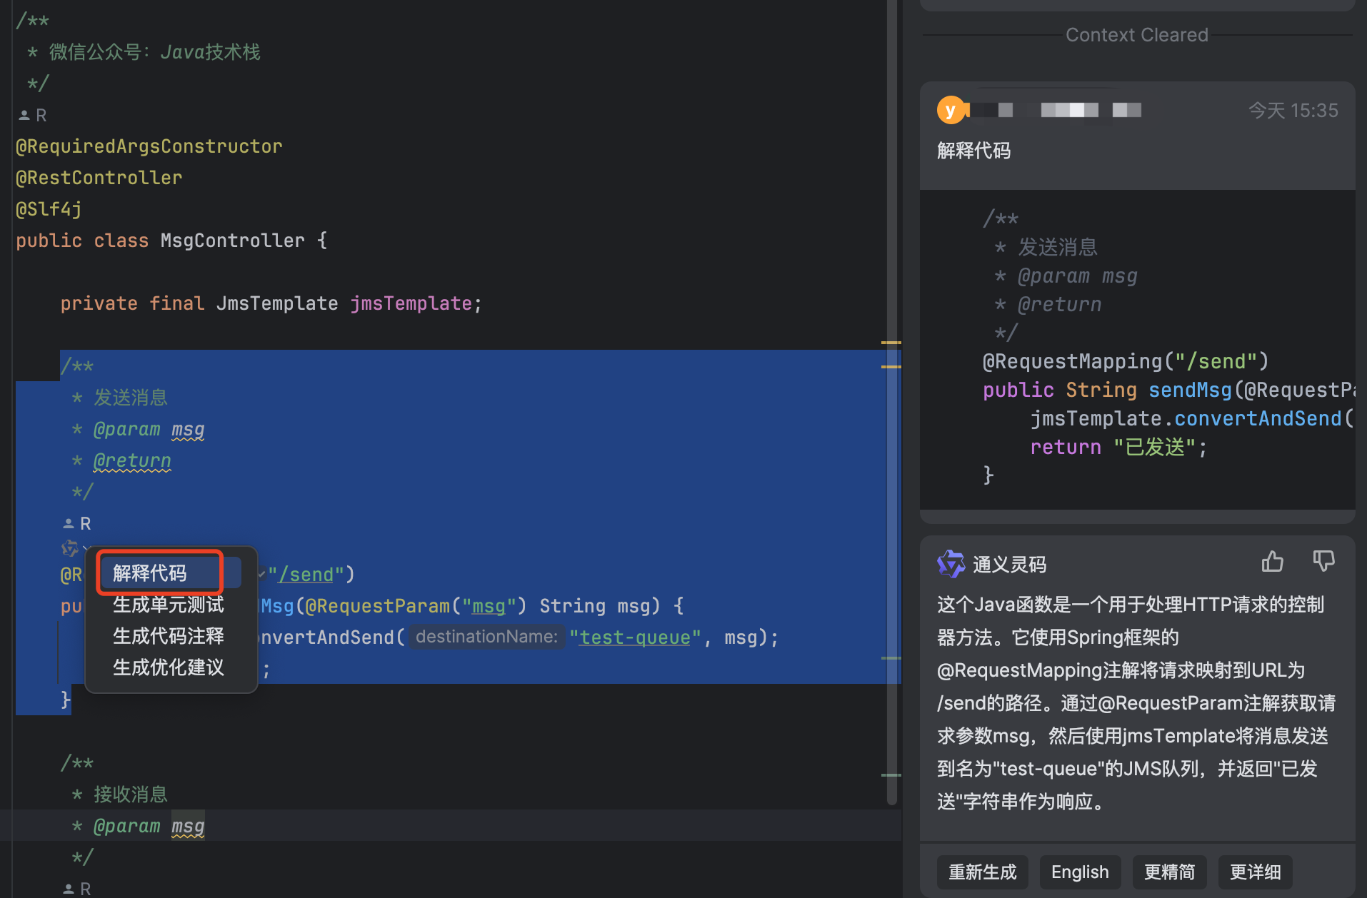Screen dimensions: 1367x898
Task: Click the destinationName: parameter hint
Action: 486,637
